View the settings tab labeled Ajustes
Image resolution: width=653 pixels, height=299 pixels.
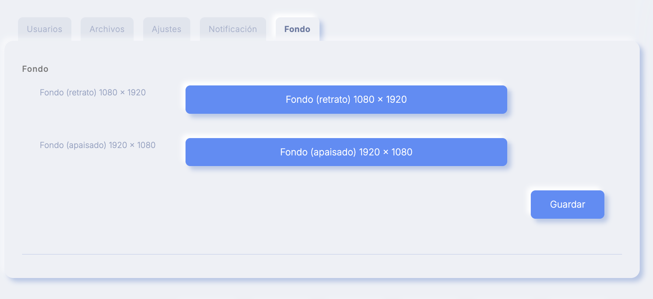[167, 29]
